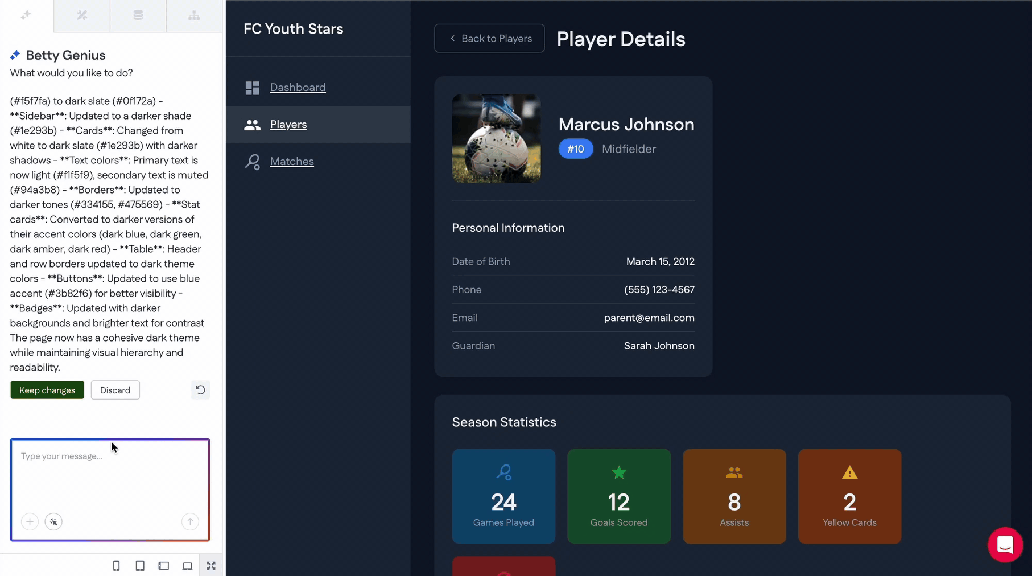Click the plus attachment button in chat
The width and height of the screenshot is (1032, 576).
pos(30,521)
